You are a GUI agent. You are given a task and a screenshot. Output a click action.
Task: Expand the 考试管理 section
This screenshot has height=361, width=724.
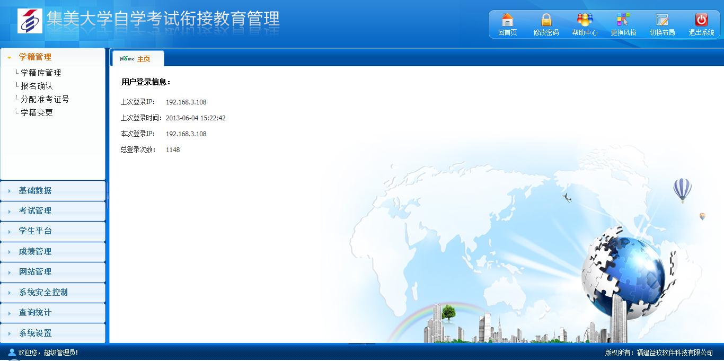35,211
